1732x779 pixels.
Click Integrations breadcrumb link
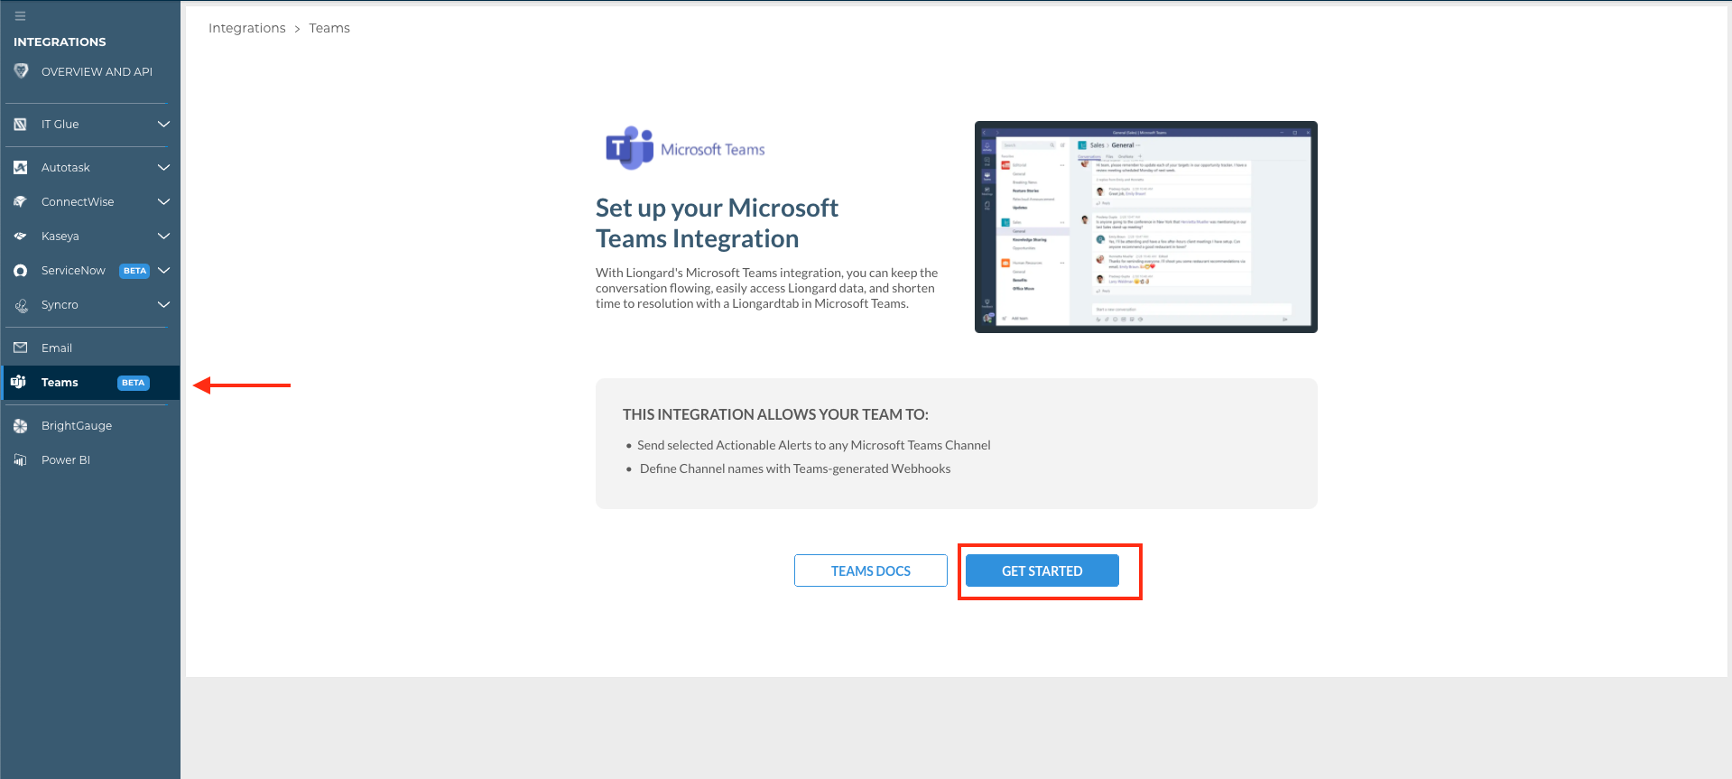(x=246, y=28)
